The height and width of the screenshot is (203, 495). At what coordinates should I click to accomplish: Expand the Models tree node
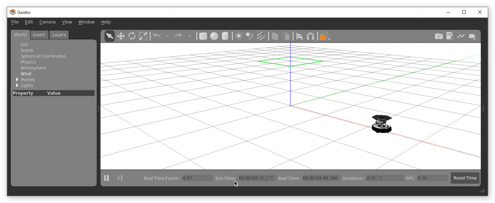[x=17, y=80]
